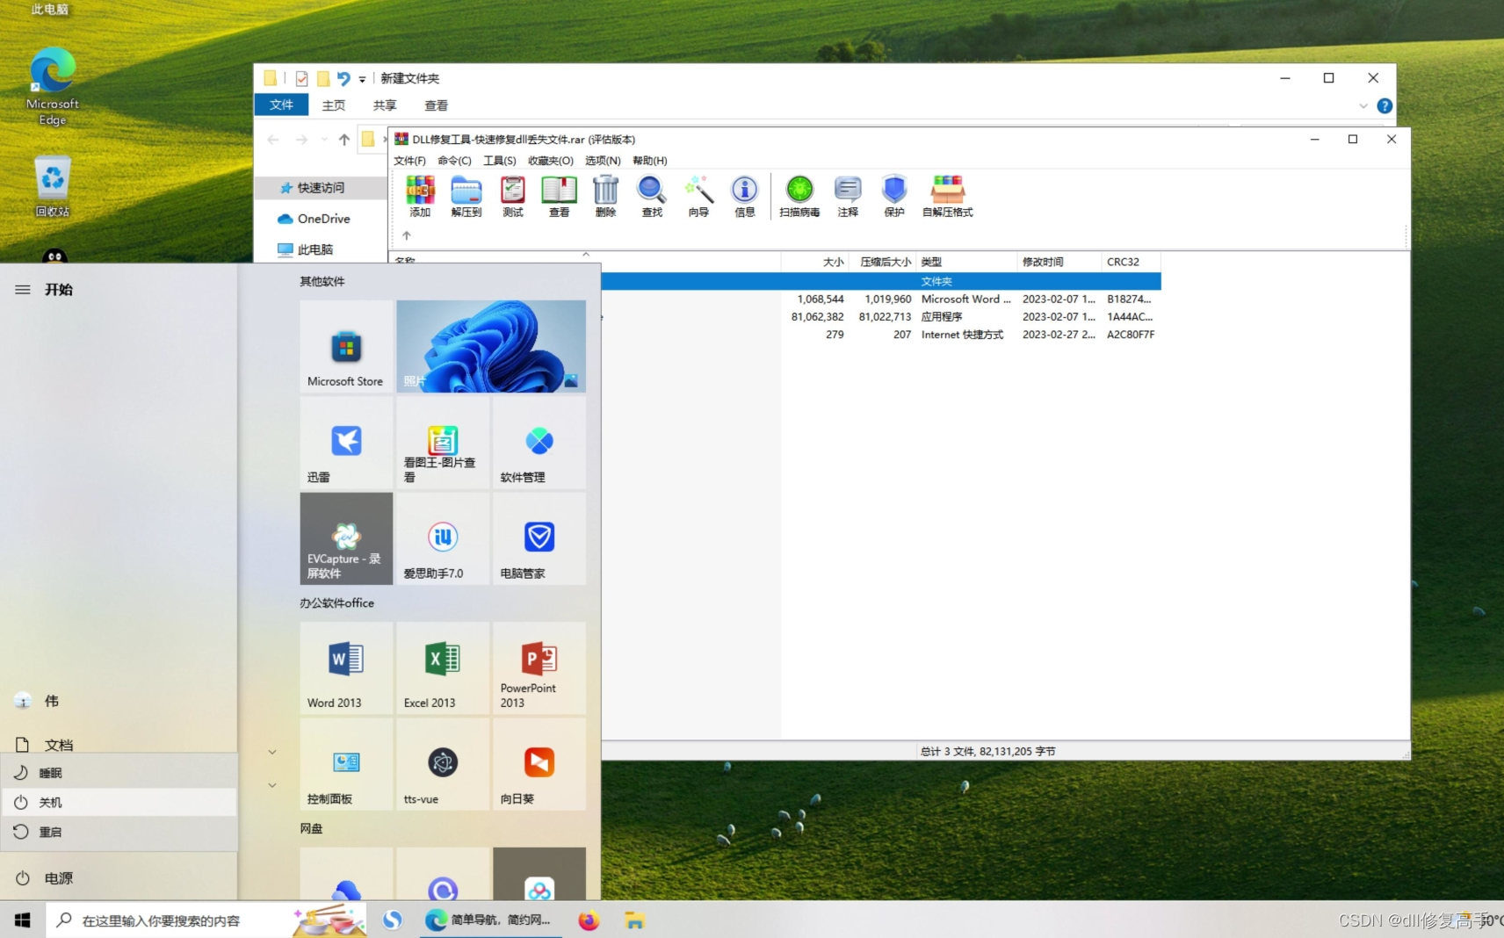Click the user account 伟
The image size is (1504, 938).
119,701
